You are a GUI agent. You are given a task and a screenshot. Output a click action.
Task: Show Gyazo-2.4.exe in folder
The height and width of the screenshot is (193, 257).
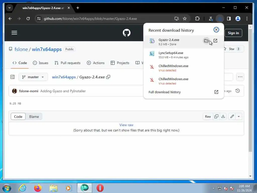point(206,41)
